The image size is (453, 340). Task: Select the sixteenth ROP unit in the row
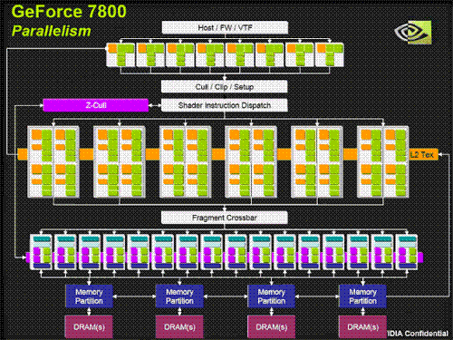[407, 252]
